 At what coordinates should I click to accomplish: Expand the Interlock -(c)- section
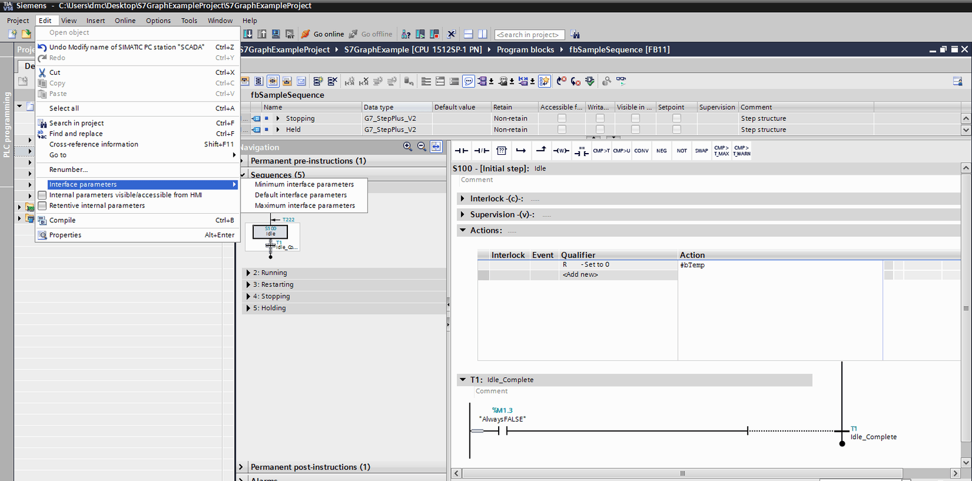462,199
